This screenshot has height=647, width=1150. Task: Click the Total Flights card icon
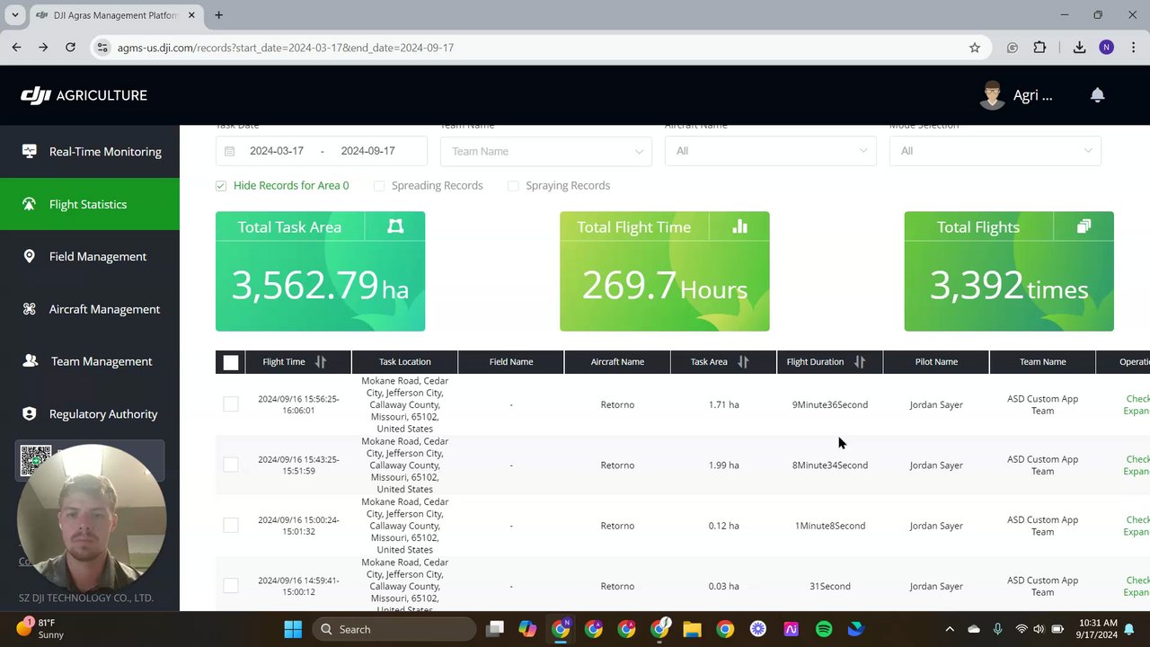point(1084,226)
